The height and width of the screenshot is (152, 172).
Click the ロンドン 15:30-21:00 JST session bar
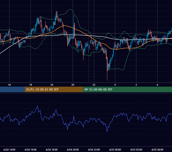tap(54, 89)
